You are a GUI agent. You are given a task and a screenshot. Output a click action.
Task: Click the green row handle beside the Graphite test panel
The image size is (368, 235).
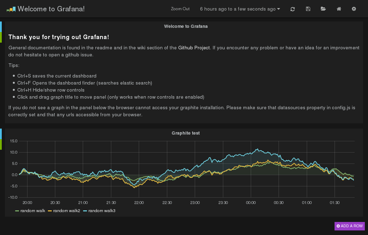click(1, 144)
